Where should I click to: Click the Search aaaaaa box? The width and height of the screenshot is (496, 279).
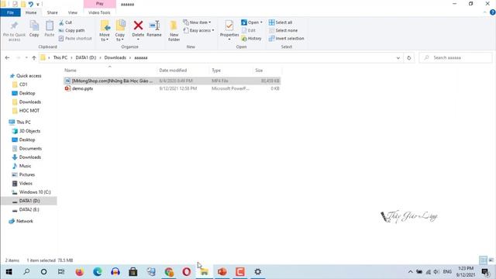[x=456, y=58]
